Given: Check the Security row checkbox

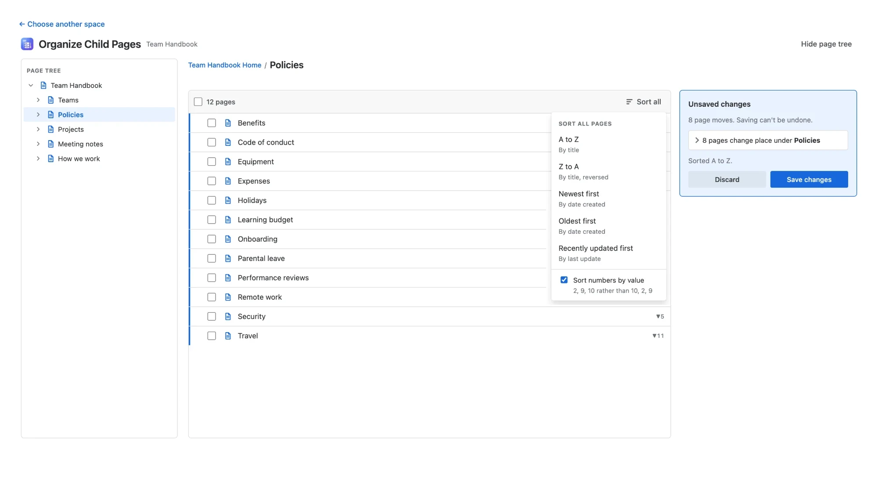Looking at the screenshot, I should [x=212, y=316].
